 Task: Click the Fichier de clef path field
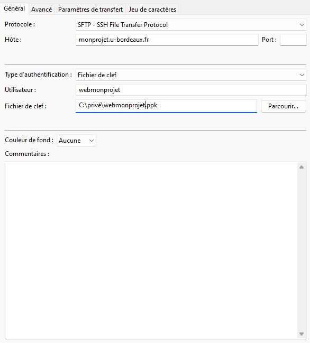pos(166,106)
